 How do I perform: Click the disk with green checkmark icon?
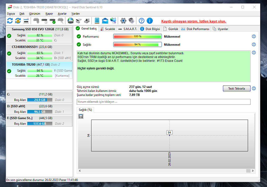(52, 21)
